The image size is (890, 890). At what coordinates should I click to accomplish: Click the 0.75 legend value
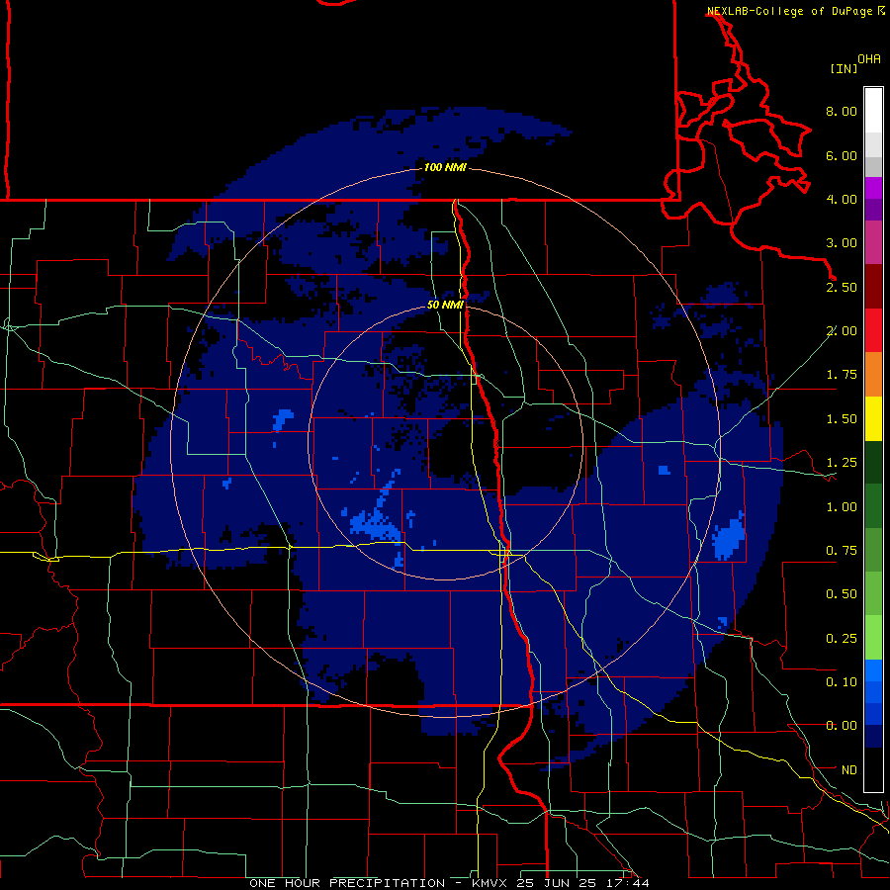842,550
